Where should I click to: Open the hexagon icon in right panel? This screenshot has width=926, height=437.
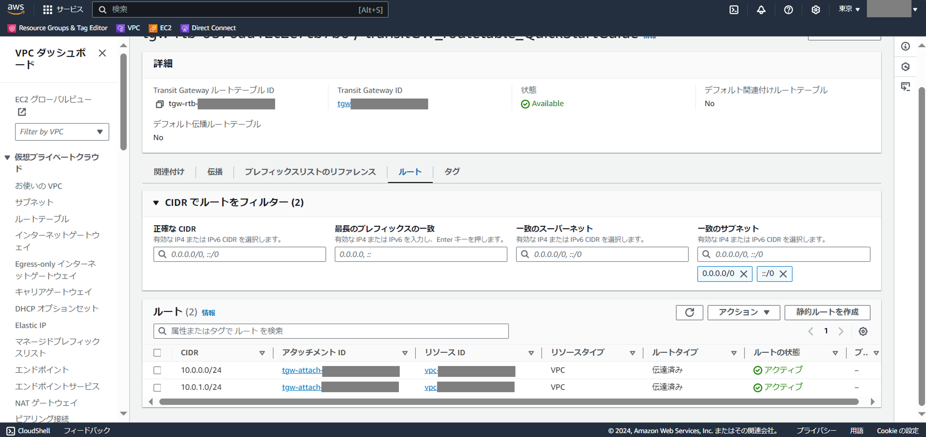click(905, 67)
